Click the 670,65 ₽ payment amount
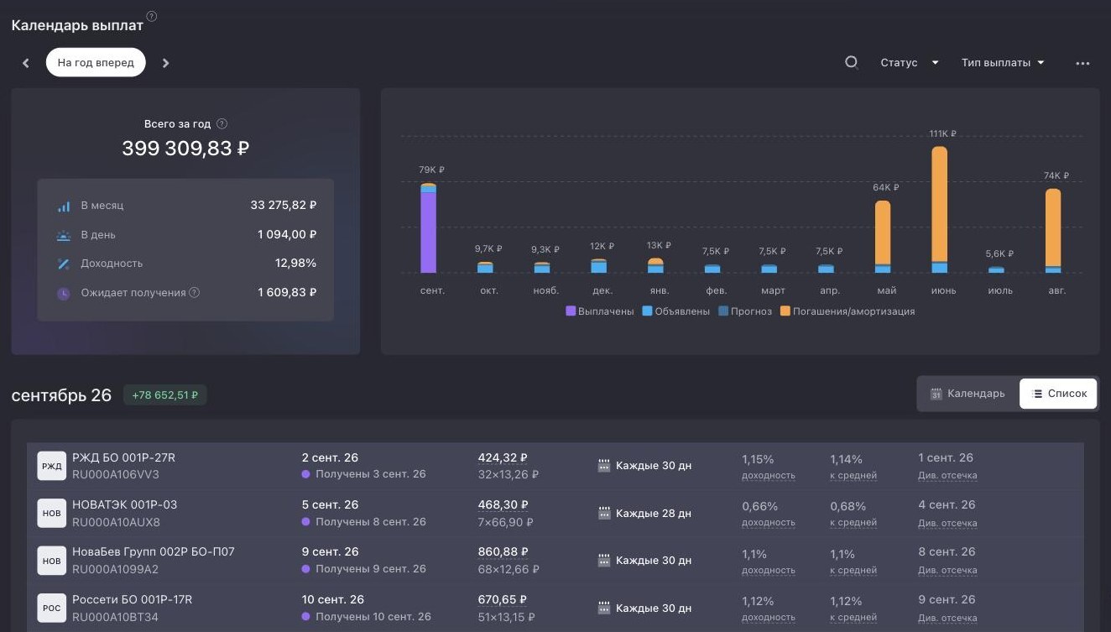Image resolution: width=1111 pixels, height=632 pixels. (503, 599)
